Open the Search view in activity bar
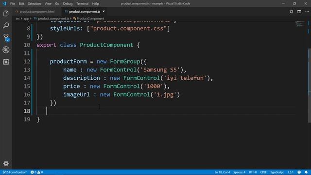This screenshot has height=175, width=311. click(6, 25)
